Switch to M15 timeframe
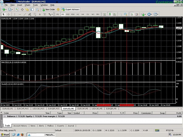 pyautogui.click(x=68, y=14)
